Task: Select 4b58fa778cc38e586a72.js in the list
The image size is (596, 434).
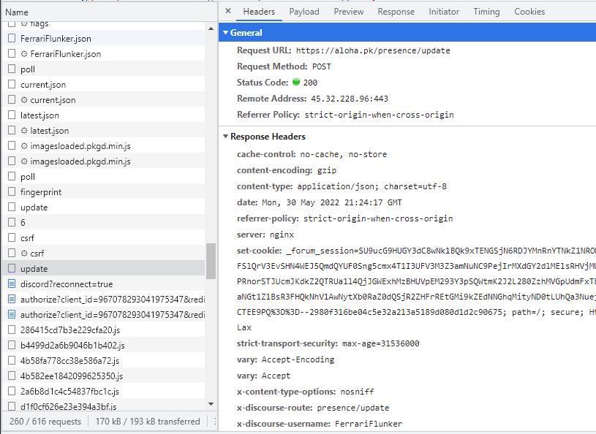Action: click(x=103, y=360)
